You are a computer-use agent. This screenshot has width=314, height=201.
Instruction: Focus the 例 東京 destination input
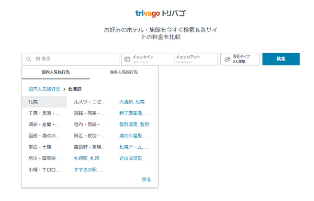click(x=71, y=59)
